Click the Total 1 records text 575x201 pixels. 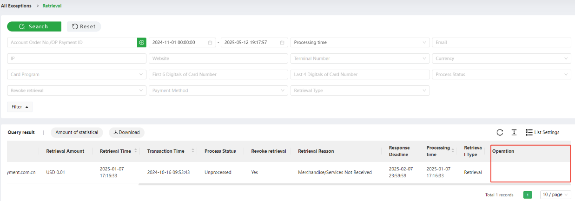(499, 195)
